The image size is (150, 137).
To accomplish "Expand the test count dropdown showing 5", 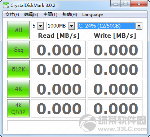I will pyautogui.click(x=40, y=26).
